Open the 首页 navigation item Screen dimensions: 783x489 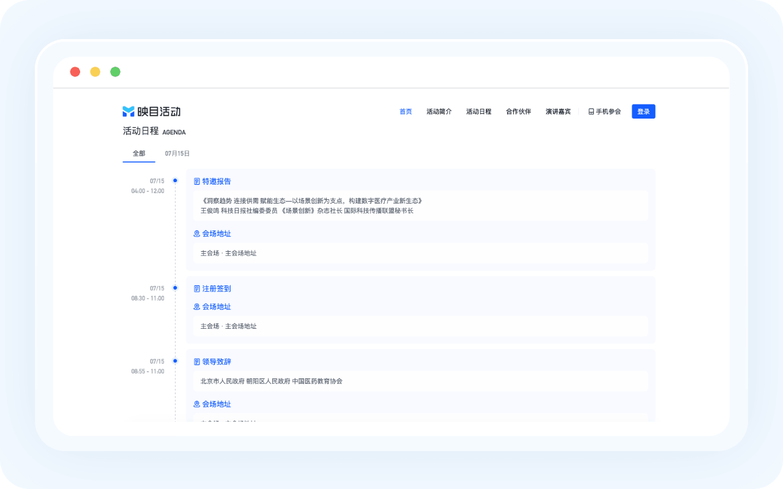pos(406,112)
